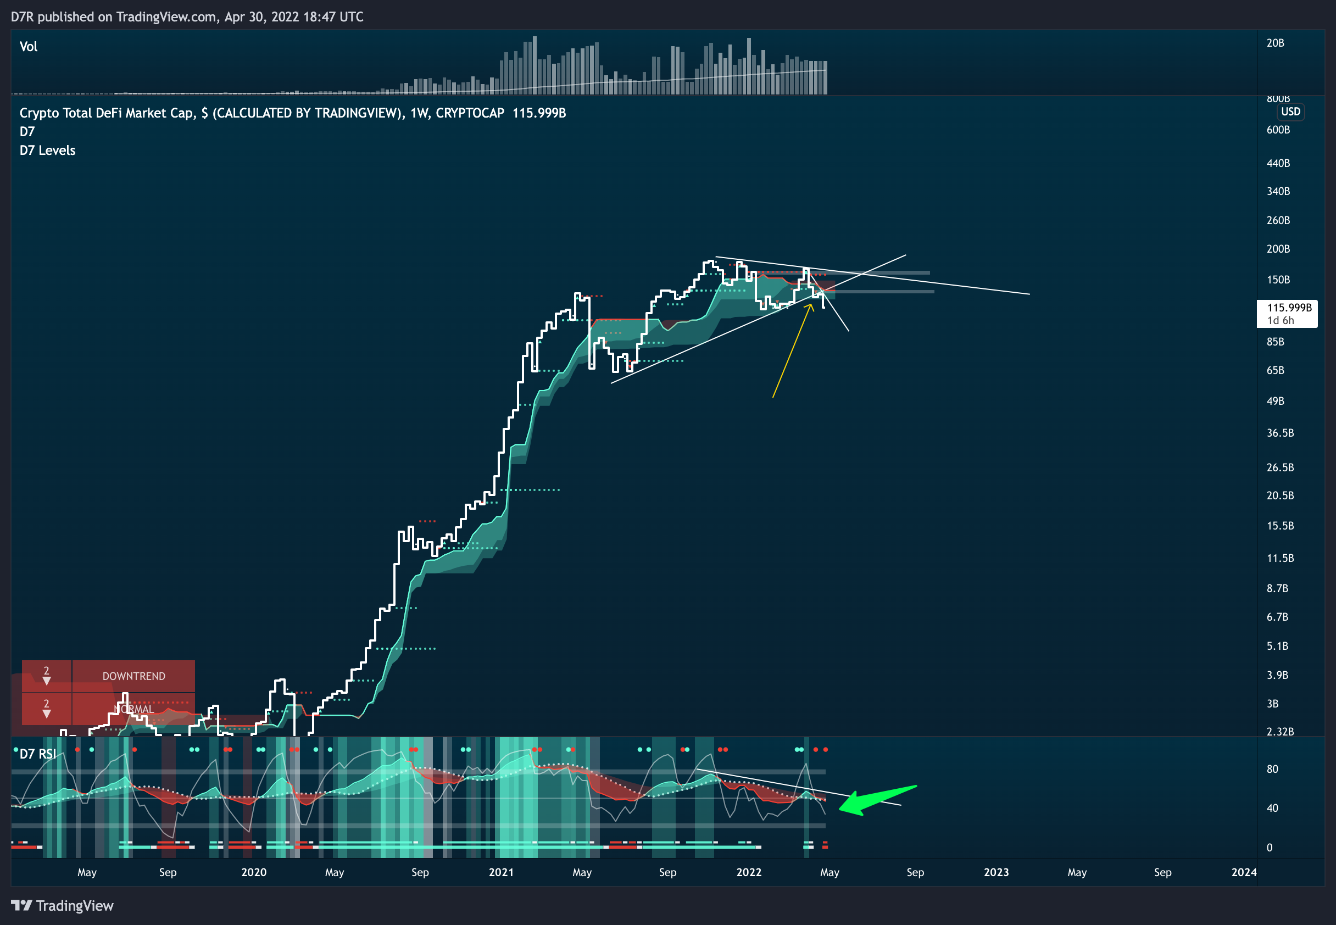Click the 20B volume axis label
The image size is (1336, 925).
[1275, 43]
